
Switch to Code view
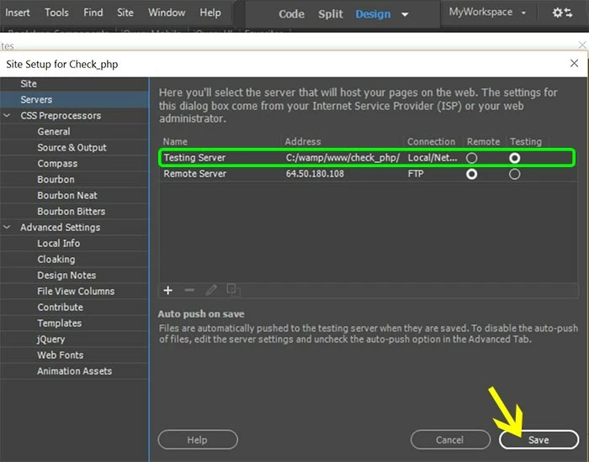(x=291, y=14)
